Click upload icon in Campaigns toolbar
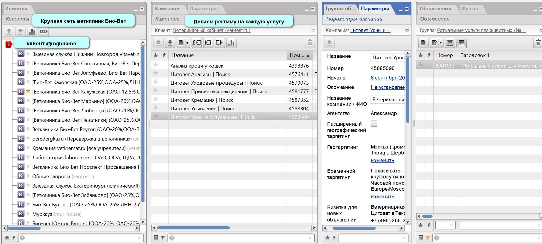The height and width of the screenshot is (244, 542). click(159, 43)
